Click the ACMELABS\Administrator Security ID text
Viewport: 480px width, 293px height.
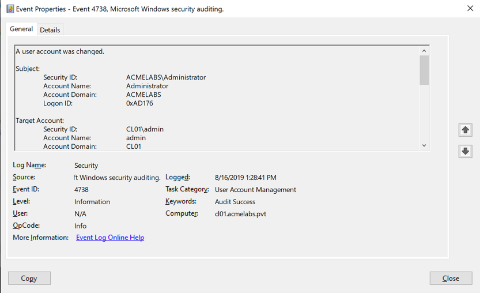166,77
